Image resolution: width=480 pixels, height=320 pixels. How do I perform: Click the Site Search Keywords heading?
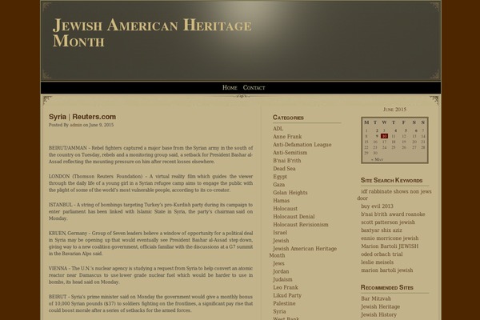coord(391,180)
